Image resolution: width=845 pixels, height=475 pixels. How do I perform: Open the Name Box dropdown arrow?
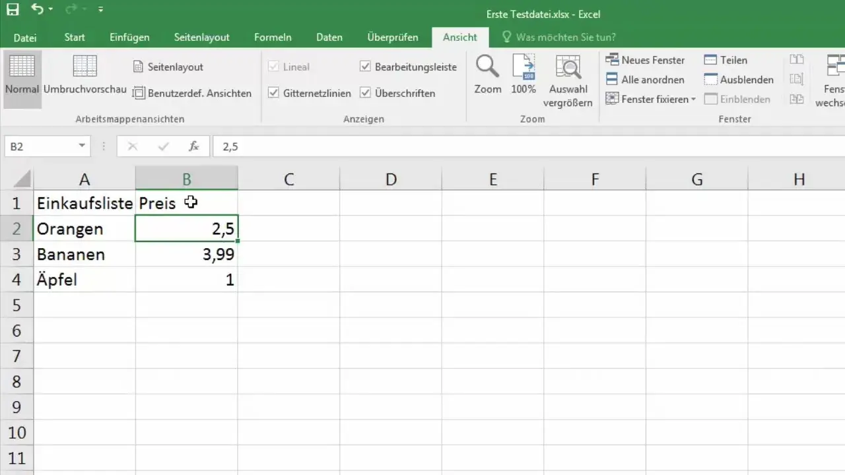(x=82, y=146)
